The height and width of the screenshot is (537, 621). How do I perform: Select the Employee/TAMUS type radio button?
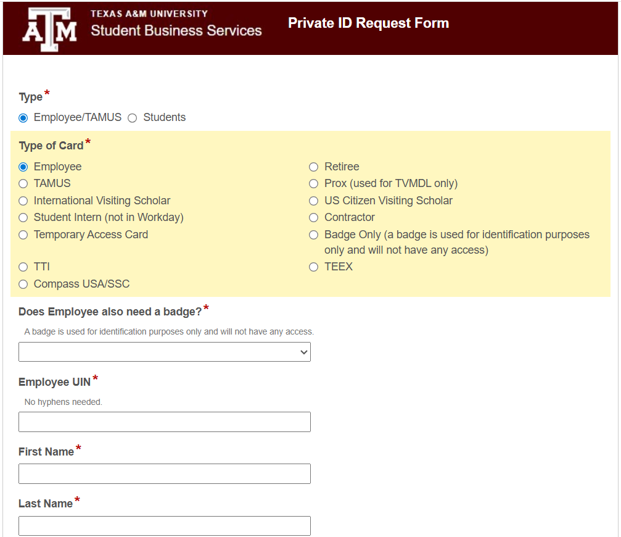(x=23, y=117)
